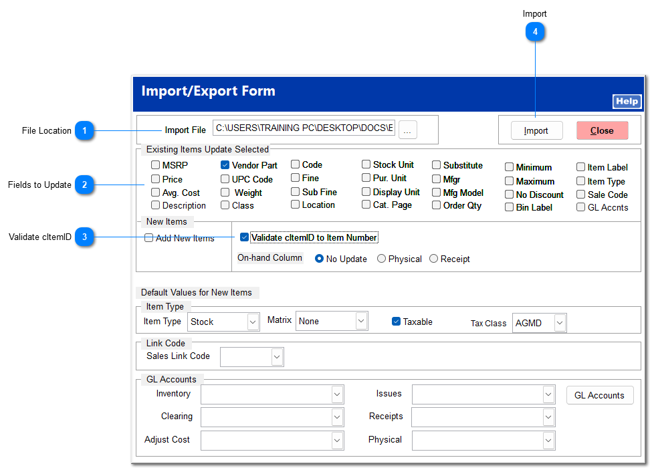Check the Stock Unit checkbox

pos(366,164)
